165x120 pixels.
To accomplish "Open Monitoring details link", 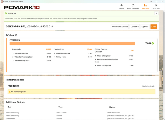I will [148, 86].
